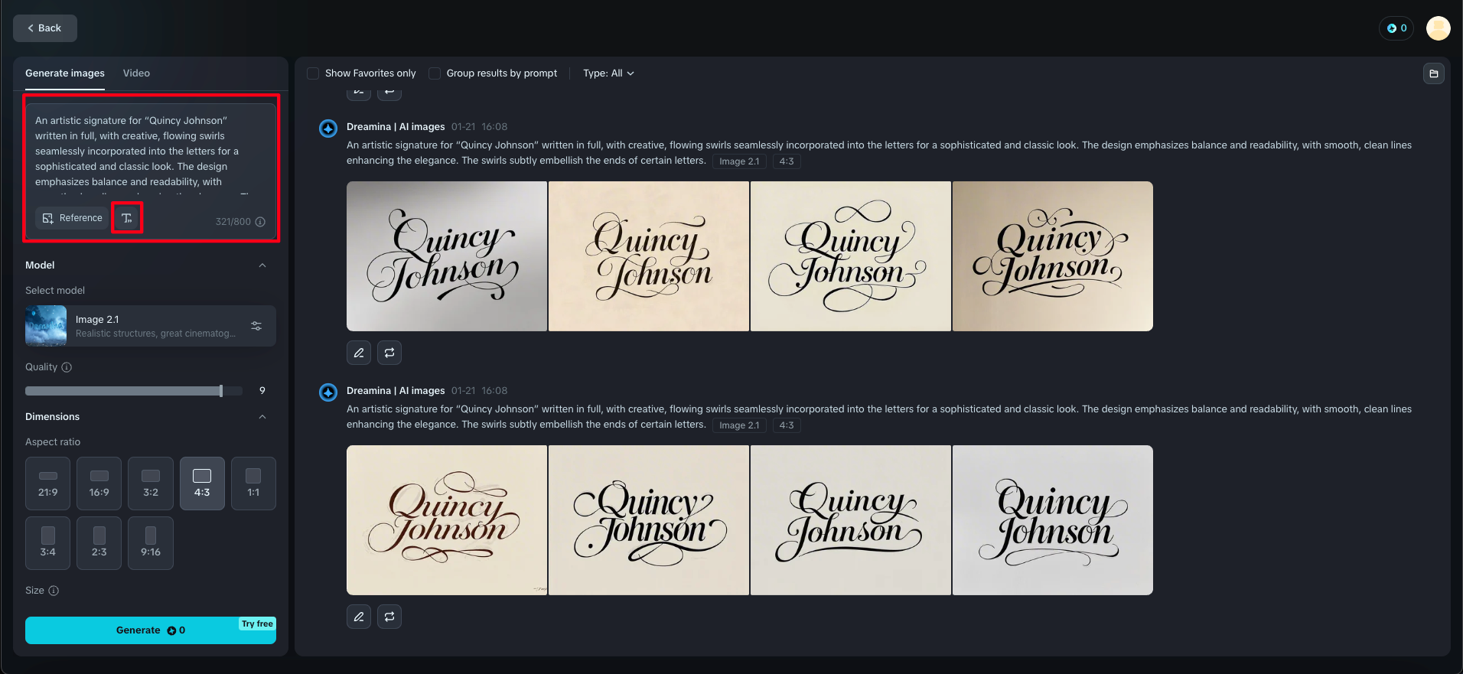The height and width of the screenshot is (674, 1463).
Task: Switch to the Video tab
Action: [x=136, y=73]
